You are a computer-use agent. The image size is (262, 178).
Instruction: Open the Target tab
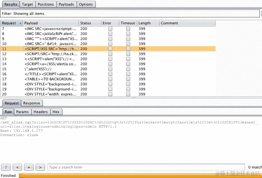tap(27, 4)
